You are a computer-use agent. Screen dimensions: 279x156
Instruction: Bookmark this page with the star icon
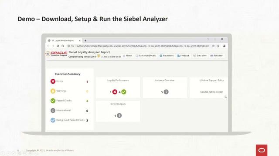(218, 46)
